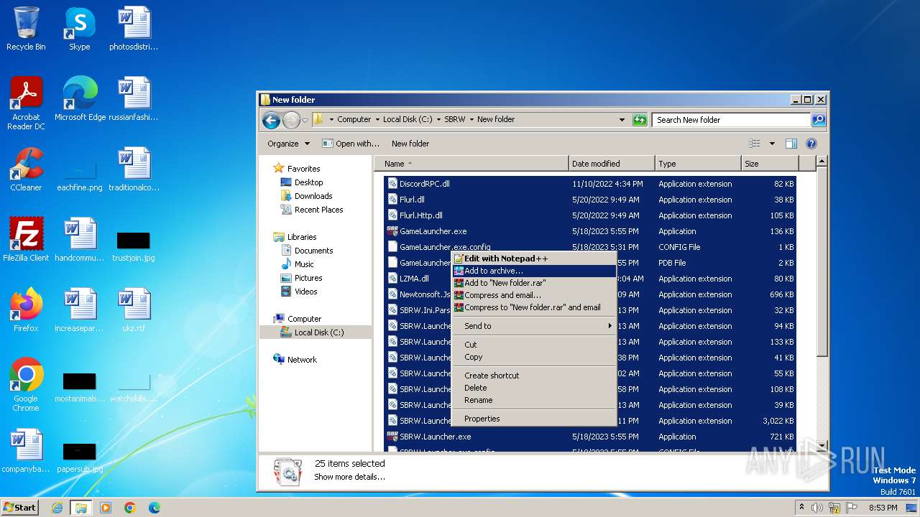Click Delete in the context menu
This screenshot has width=920, height=517.
(533, 388)
